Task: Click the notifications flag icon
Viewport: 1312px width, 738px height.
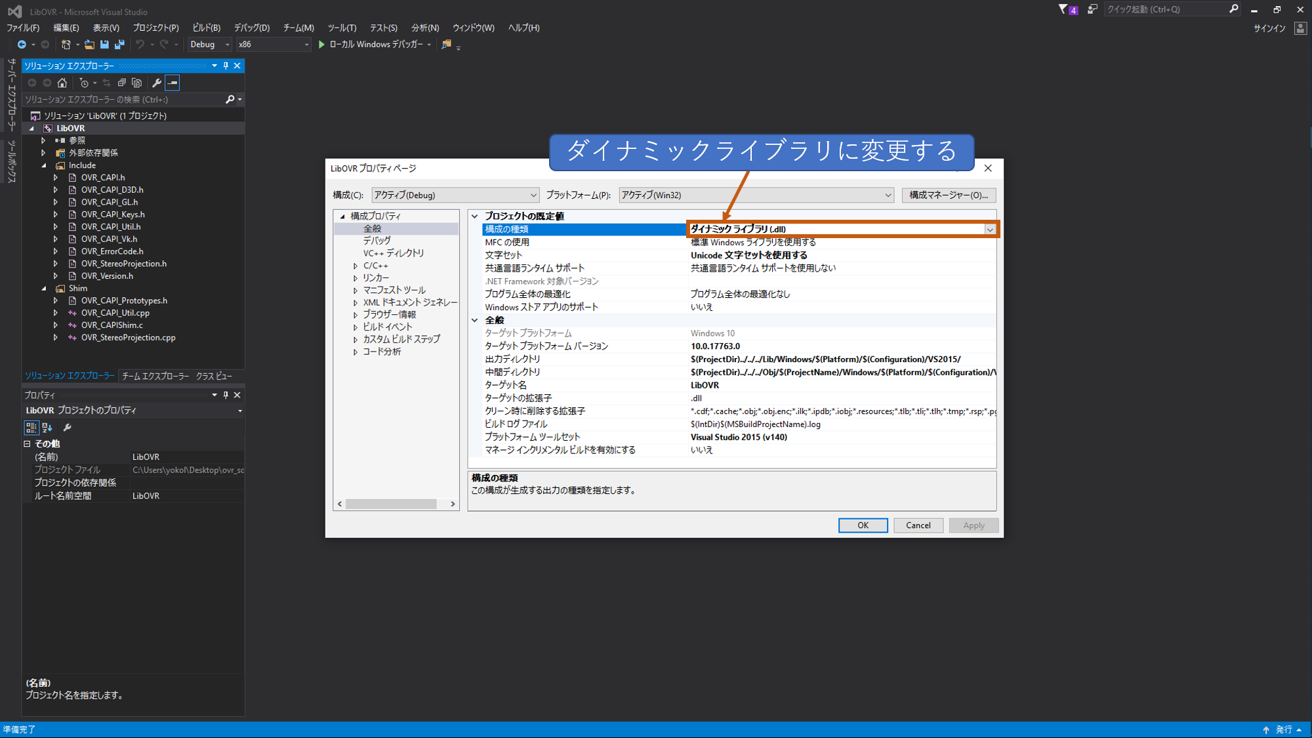Action: (1063, 9)
